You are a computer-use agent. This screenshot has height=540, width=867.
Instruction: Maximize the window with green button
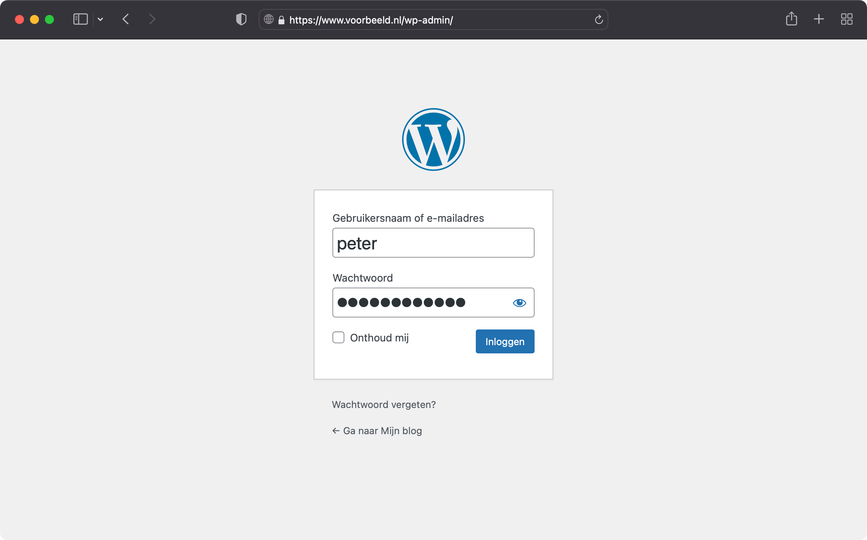[49, 19]
